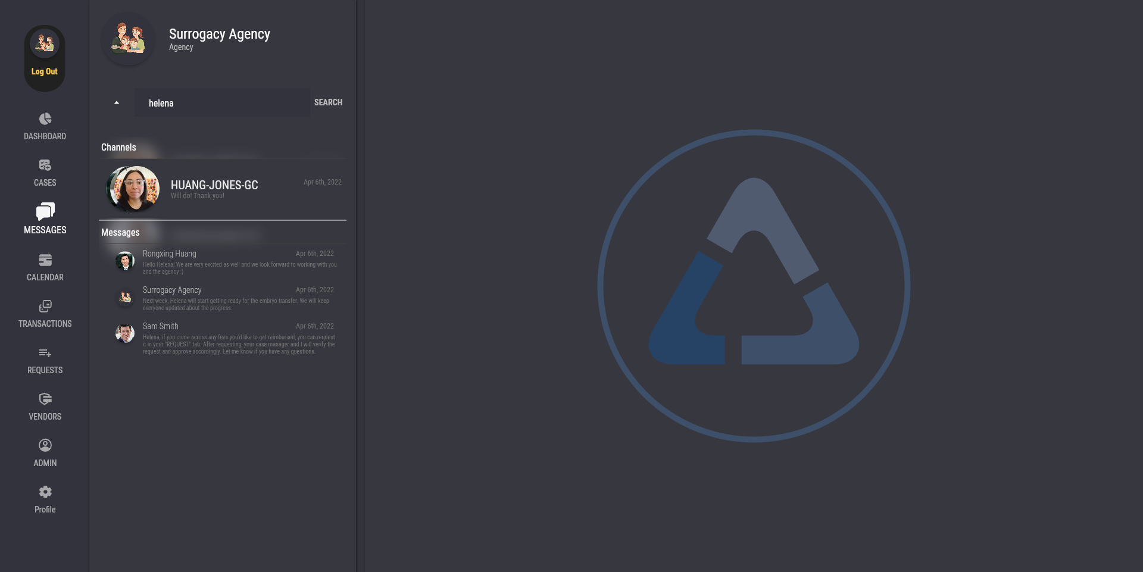Click Sam Smith's avatar thumbnail
The height and width of the screenshot is (572, 1143).
125,334
